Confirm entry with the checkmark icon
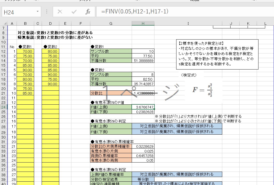The width and height of the screenshot is (274, 185). pyautogui.click(x=74, y=12)
